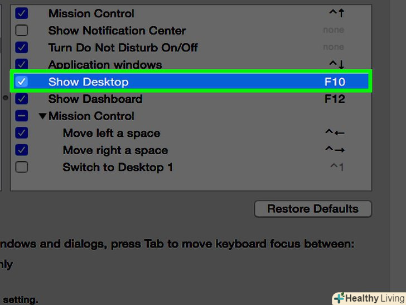The width and height of the screenshot is (406, 305).
Task: Select the Switch to Desktop 1 row label
Action: pos(118,167)
